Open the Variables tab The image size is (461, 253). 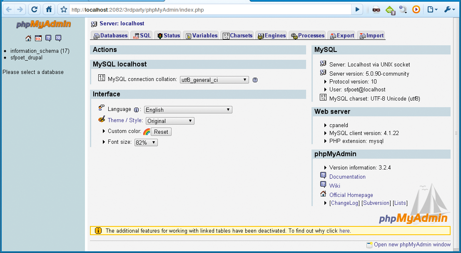point(202,35)
